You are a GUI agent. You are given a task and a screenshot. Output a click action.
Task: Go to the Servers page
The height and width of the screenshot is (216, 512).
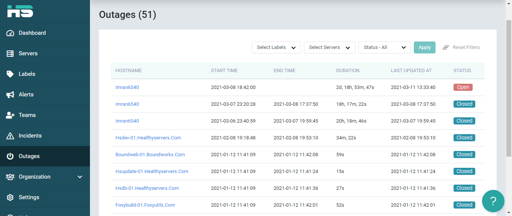coord(45,53)
